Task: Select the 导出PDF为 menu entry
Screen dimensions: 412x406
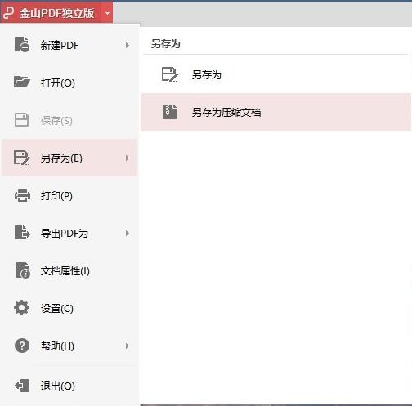Action: (69, 233)
